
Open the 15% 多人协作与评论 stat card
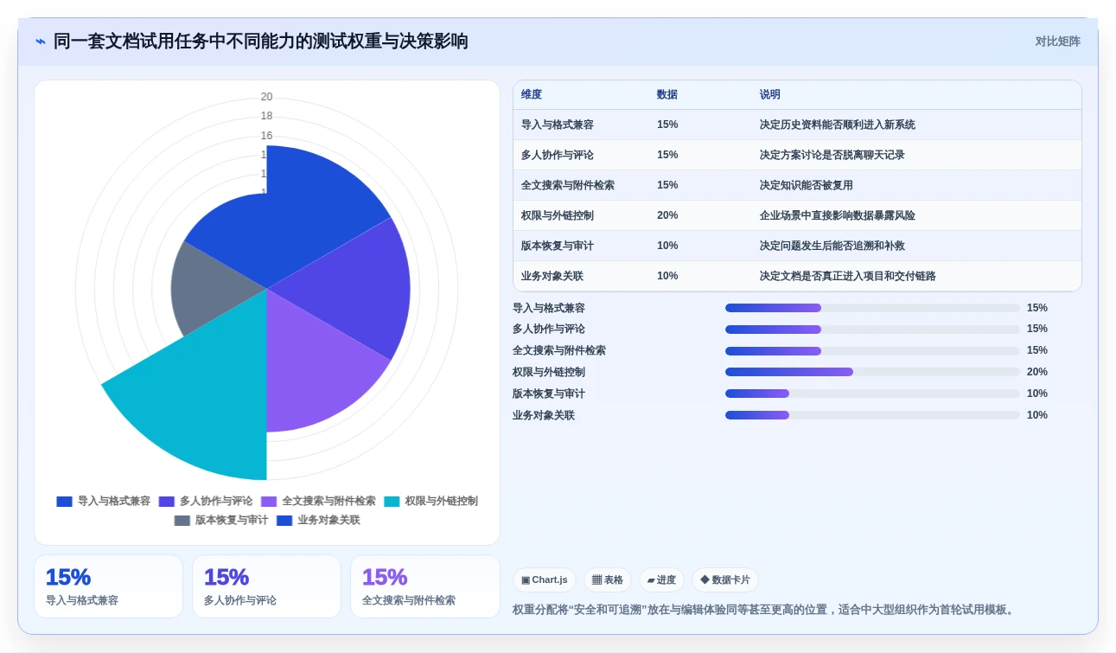(266, 586)
